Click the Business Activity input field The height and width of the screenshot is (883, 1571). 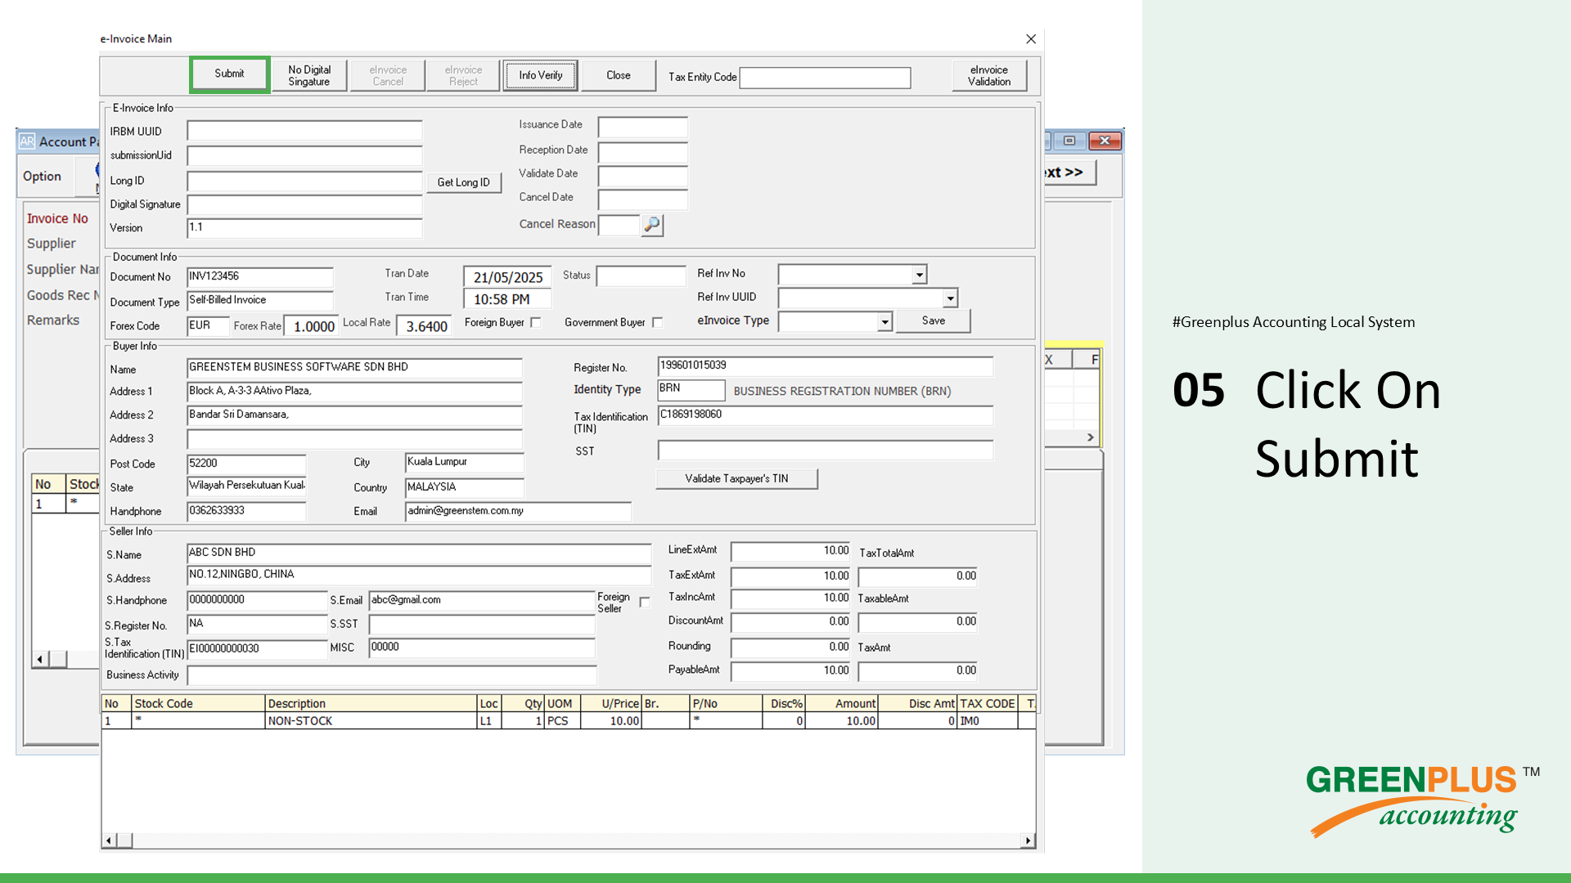[x=391, y=675]
